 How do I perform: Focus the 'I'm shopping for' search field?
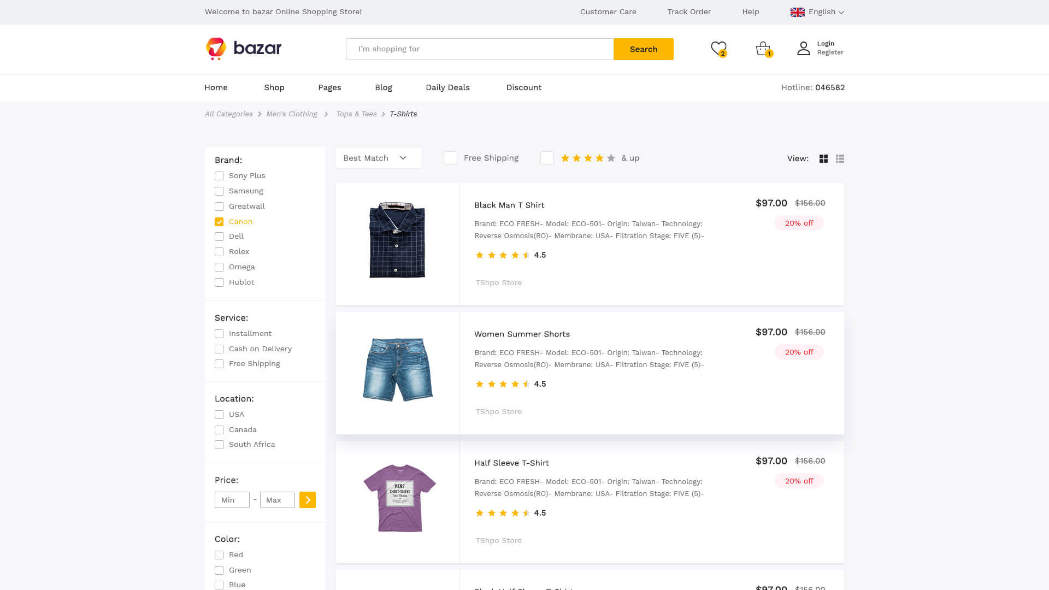pyautogui.click(x=480, y=49)
